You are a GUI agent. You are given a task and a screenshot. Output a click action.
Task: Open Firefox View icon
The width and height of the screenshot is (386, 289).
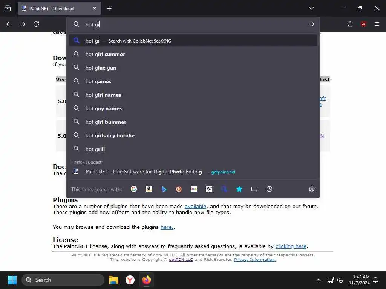pos(8,8)
